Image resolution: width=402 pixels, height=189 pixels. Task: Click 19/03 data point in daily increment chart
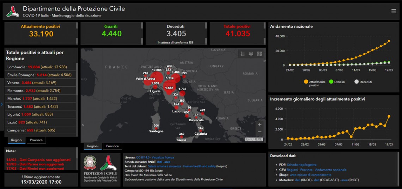point(389,116)
